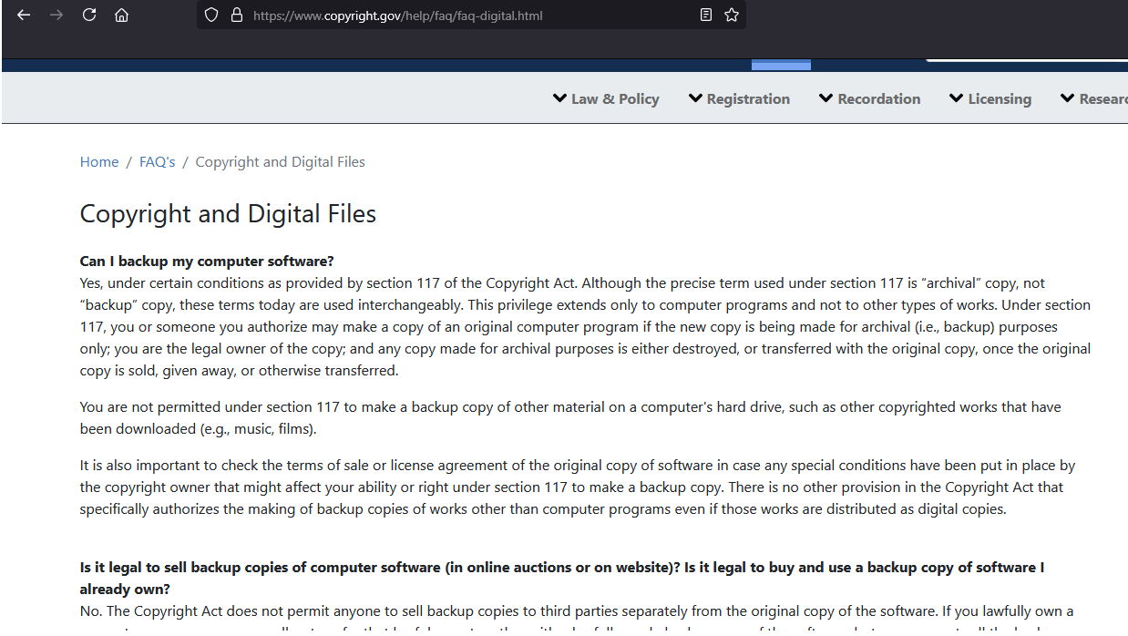Expand the Law & Policy menu

click(606, 98)
